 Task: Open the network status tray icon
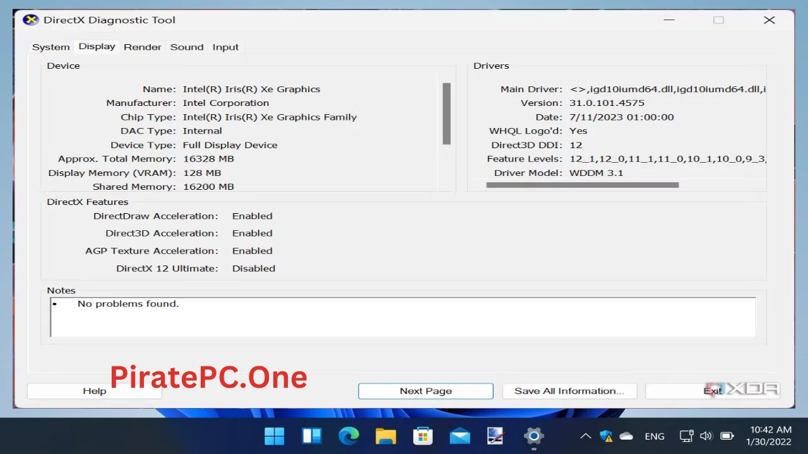[686, 436]
